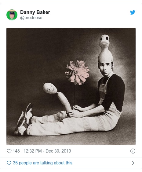
Task: Open the tweet info circle icon
Action: tap(133, 151)
